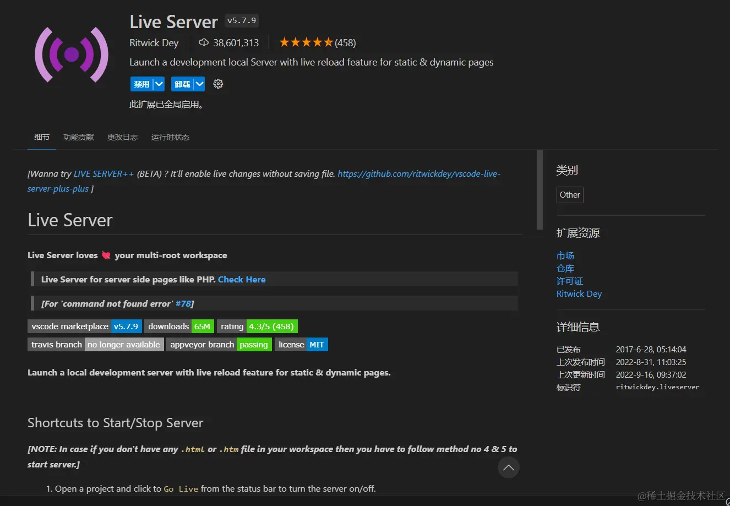730x506 pixels.
Task: Click the readme vertical scrollbar thumb
Action: tap(540, 190)
